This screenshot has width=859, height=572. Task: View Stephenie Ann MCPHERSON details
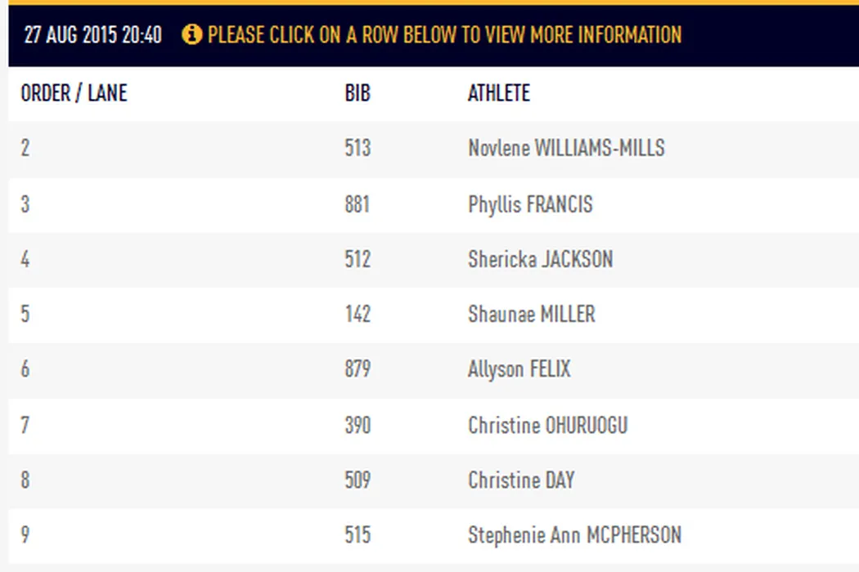point(574,535)
